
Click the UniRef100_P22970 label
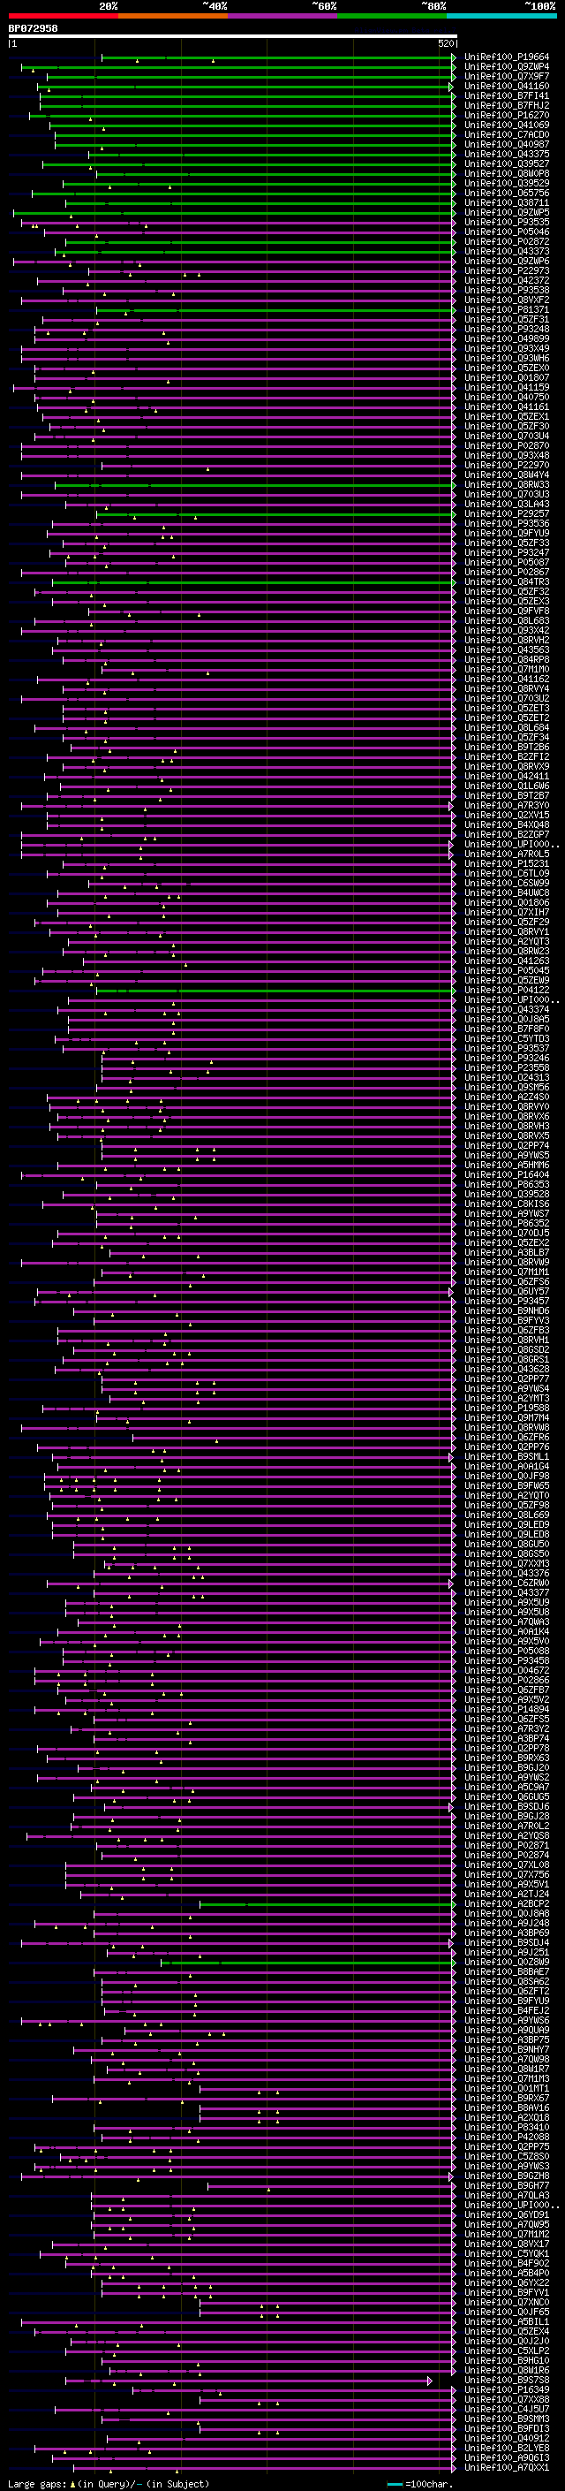pos(506,465)
